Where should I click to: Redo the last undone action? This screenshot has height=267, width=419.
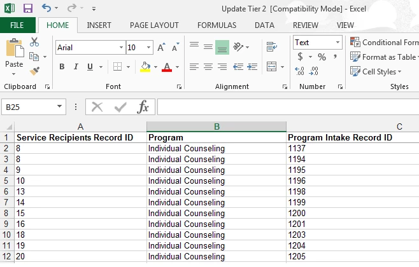pyautogui.click(x=71, y=8)
